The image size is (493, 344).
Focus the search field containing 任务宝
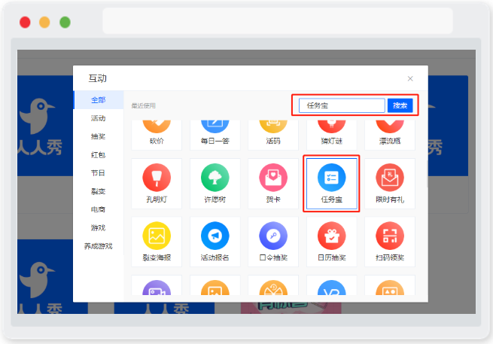click(342, 105)
